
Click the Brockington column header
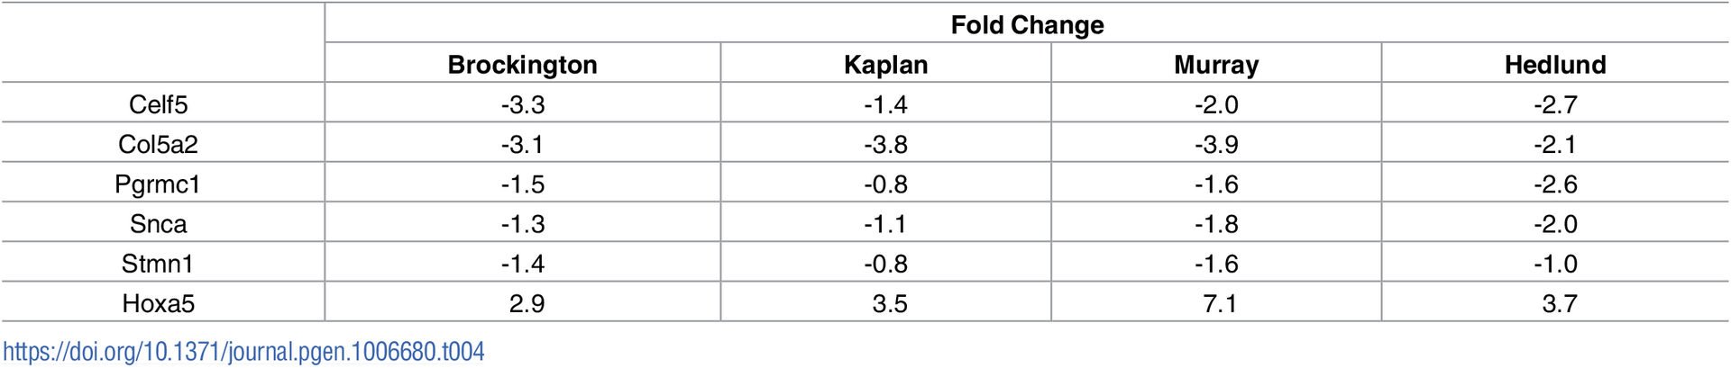[522, 65]
